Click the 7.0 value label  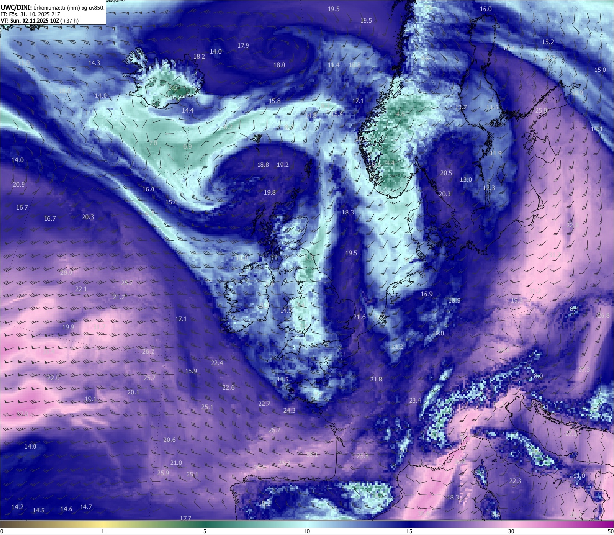153,143
